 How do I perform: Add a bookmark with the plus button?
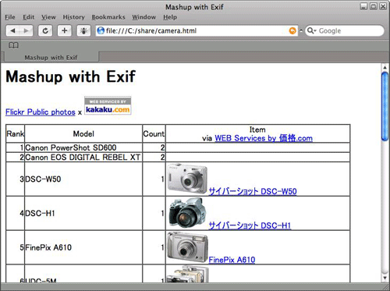(x=65, y=30)
